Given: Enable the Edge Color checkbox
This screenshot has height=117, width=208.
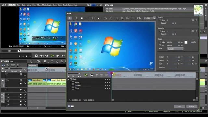Looking at the screenshot, I should 160,42.
